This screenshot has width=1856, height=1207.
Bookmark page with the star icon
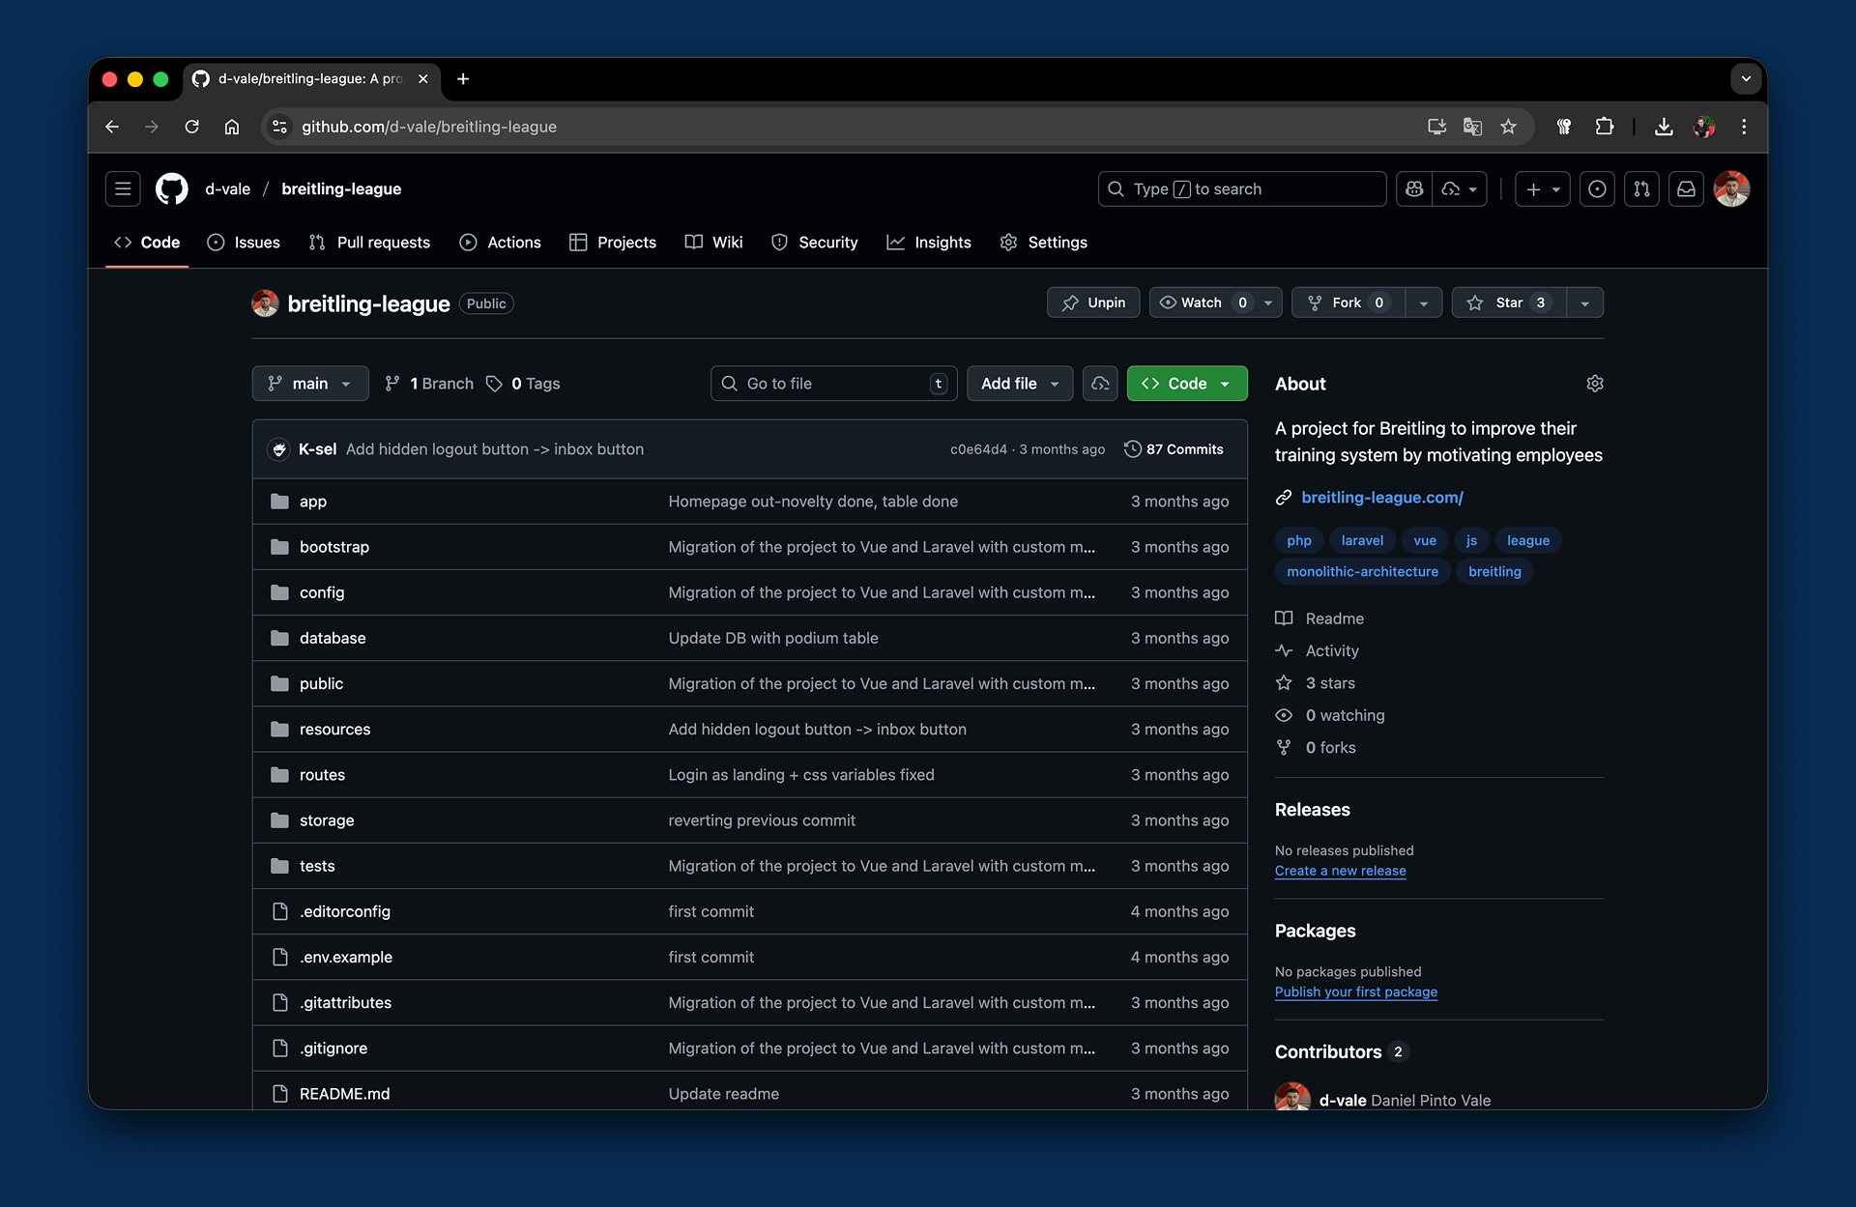click(x=1508, y=127)
